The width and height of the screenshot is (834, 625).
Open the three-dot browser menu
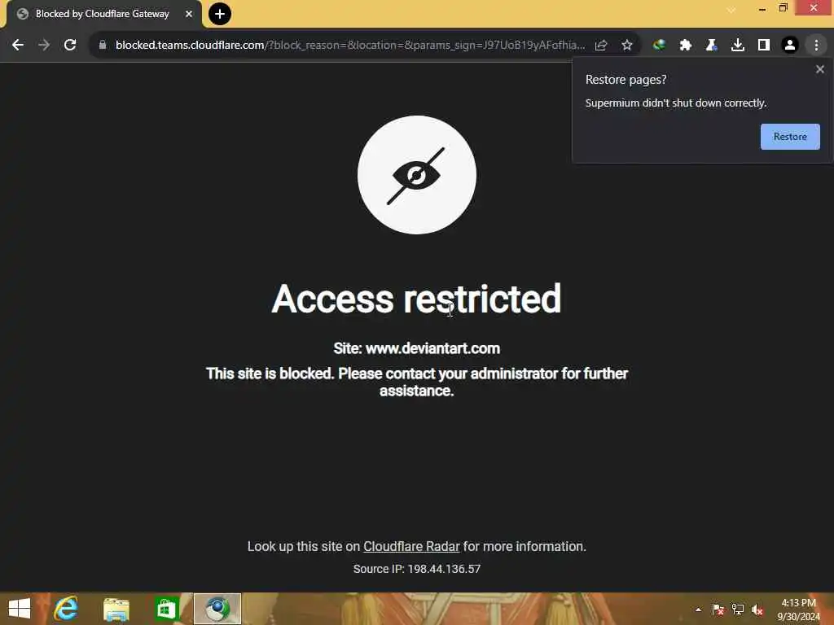(x=816, y=46)
